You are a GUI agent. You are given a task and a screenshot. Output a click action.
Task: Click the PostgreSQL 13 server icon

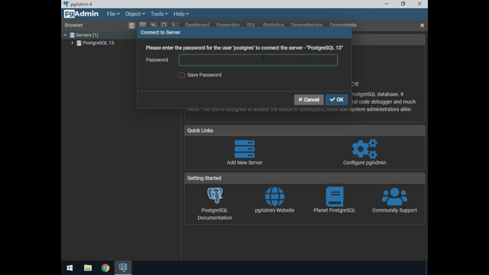pyautogui.click(x=79, y=43)
